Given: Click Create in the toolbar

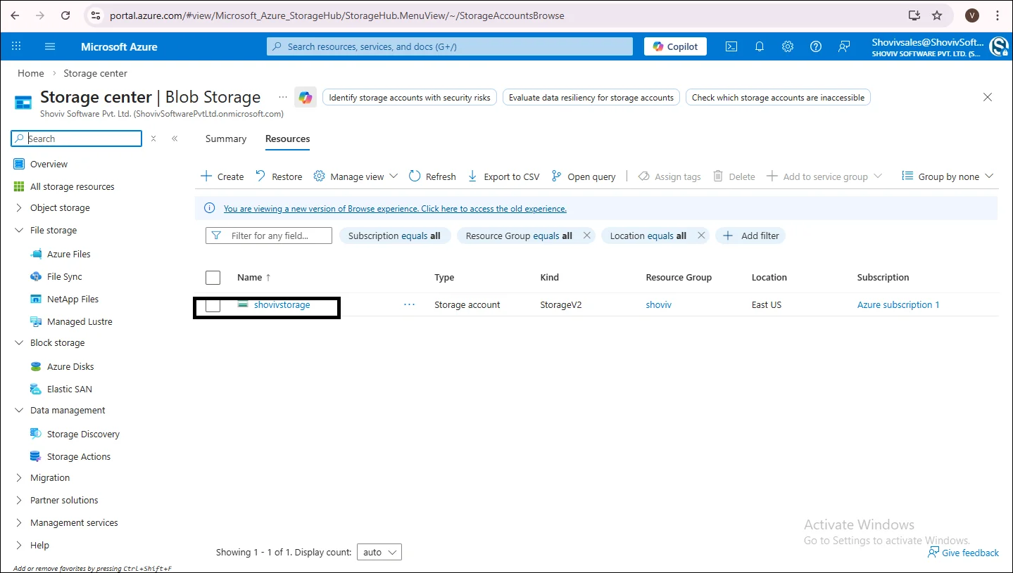Looking at the screenshot, I should (x=222, y=176).
